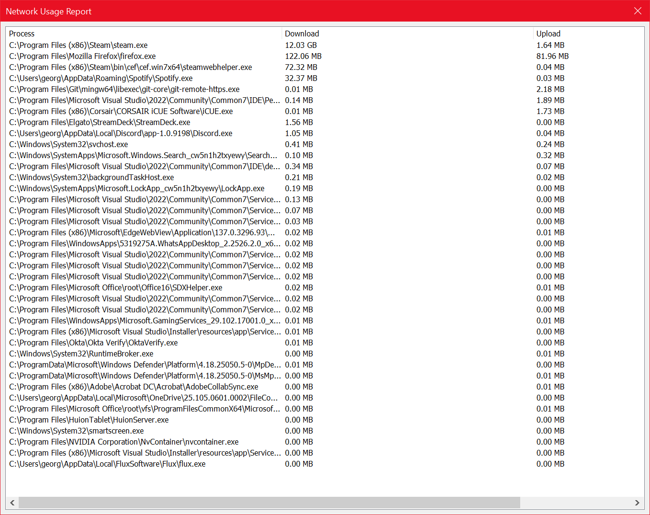
Task: Select the flux.exe process row
Action: coord(325,464)
